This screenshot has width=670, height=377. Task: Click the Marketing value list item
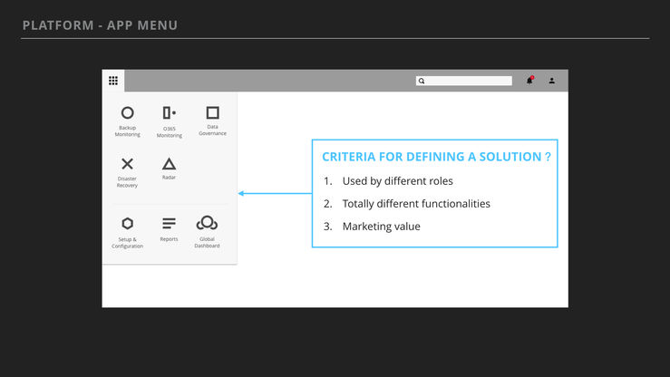381,227
